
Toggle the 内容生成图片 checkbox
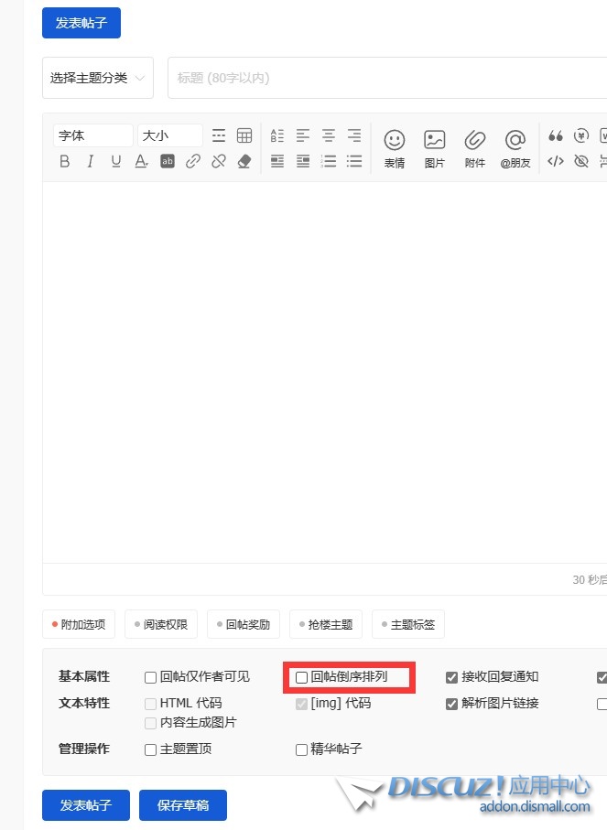point(150,723)
